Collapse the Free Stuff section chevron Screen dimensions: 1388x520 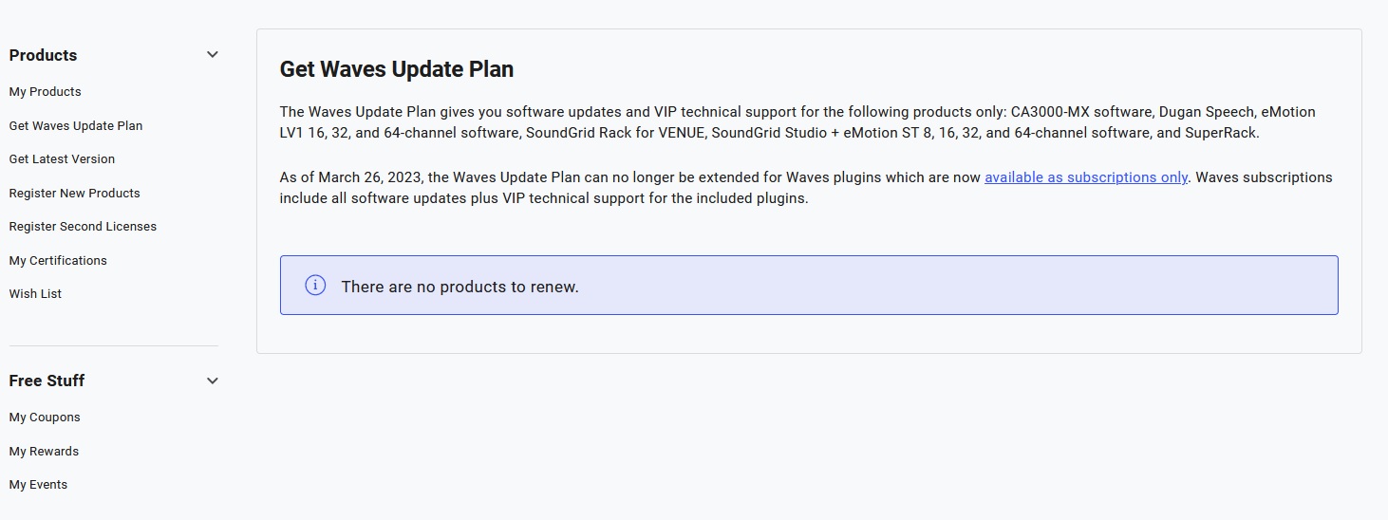(x=213, y=381)
